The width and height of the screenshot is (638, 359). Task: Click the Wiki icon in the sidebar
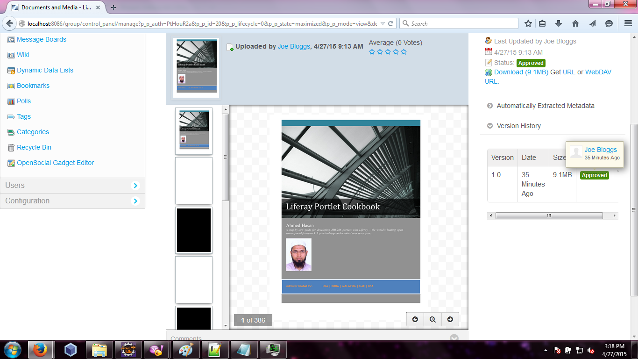tap(11, 55)
